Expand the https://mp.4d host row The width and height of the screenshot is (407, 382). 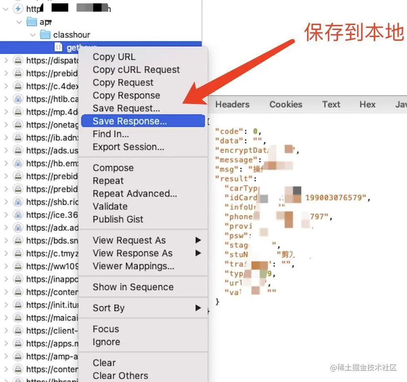pos(6,112)
